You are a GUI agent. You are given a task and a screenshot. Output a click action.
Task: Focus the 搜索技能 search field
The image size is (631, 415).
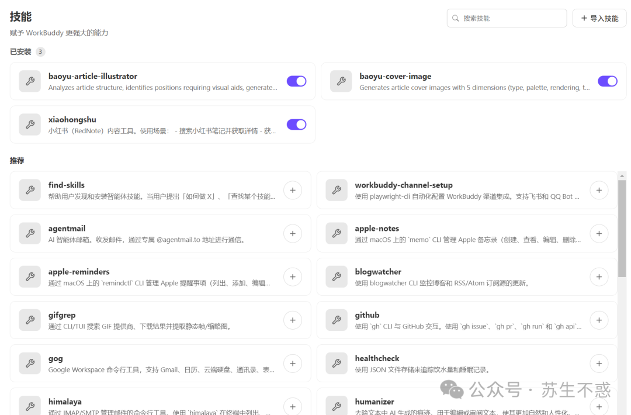pyautogui.click(x=507, y=18)
